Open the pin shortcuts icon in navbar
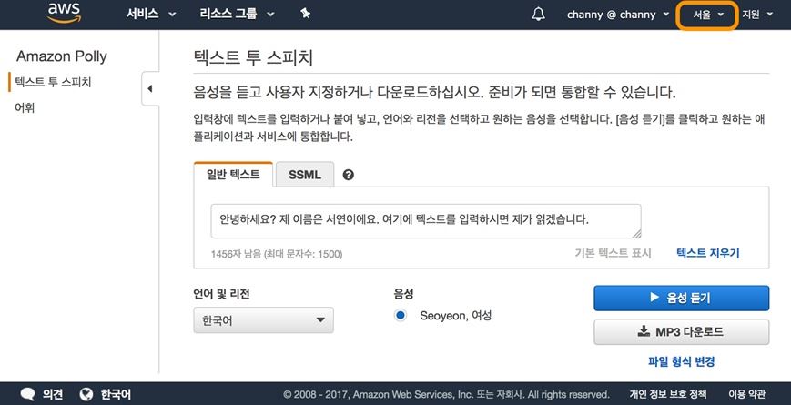Image resolution: width=791 pixels, height=405 pixels. (305, 15)
